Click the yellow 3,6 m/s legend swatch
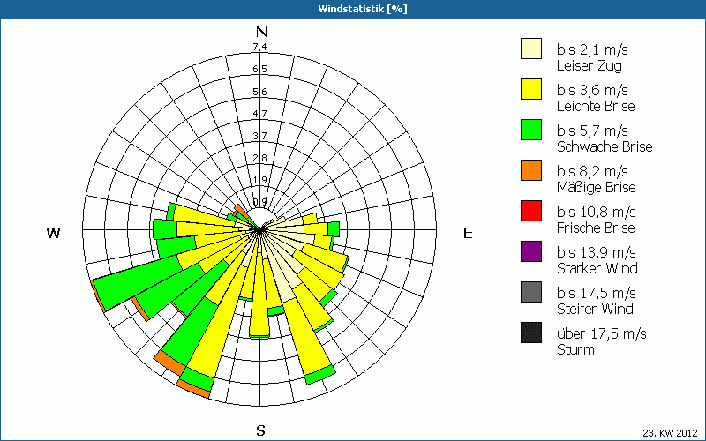 (x=531, y=89)
